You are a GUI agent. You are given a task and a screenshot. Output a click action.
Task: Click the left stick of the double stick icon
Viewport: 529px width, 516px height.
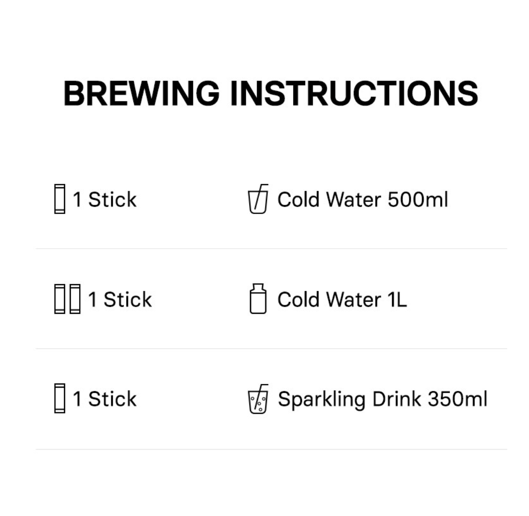point(59,299)
